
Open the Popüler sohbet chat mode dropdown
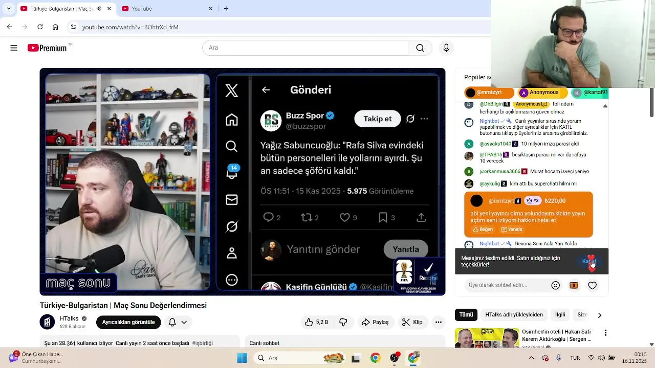point(477,78)
